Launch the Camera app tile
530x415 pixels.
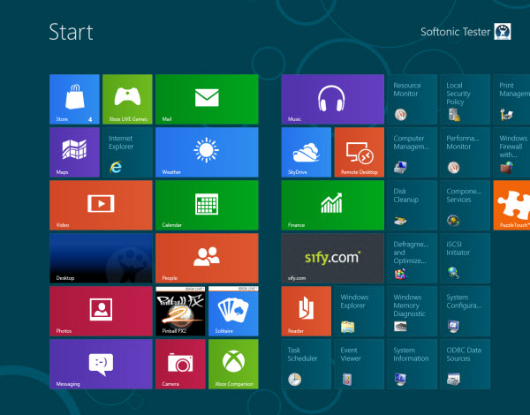pos(179,364)
